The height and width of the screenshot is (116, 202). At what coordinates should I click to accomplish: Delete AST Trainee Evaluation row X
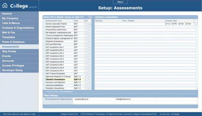point(88,74)
